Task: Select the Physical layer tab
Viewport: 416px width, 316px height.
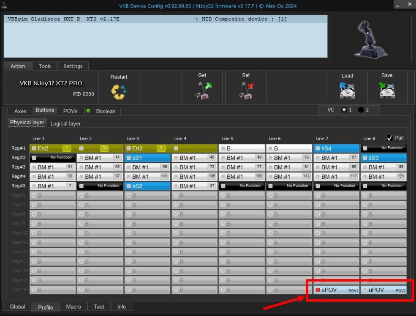Action: (x=27, y=123)
